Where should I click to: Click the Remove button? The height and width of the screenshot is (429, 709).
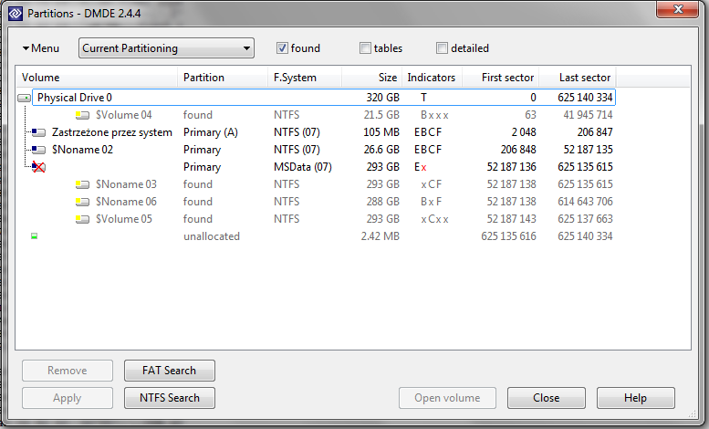pos(68,371)
